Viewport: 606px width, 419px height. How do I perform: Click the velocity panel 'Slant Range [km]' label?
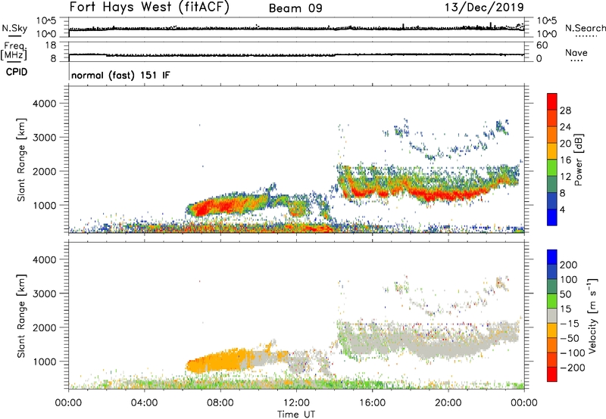[x=21, y=316]
